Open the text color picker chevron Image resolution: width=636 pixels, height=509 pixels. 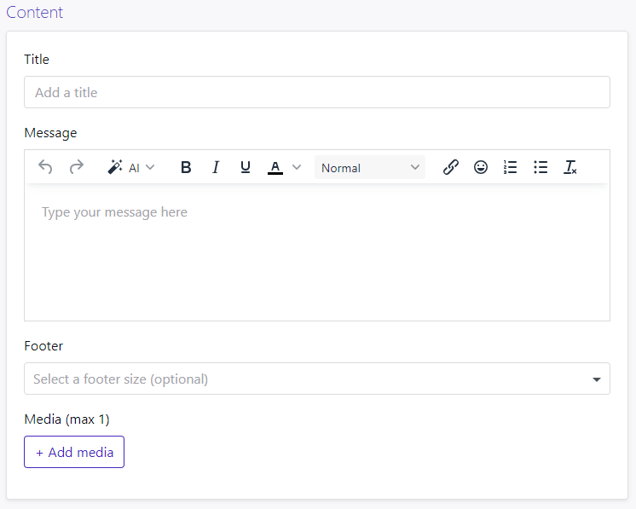pos(297,168)
